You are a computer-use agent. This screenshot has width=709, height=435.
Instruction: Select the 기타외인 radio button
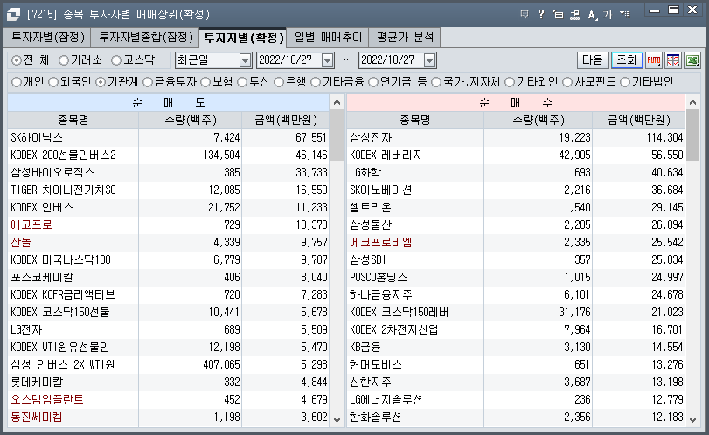pos(510,82)
